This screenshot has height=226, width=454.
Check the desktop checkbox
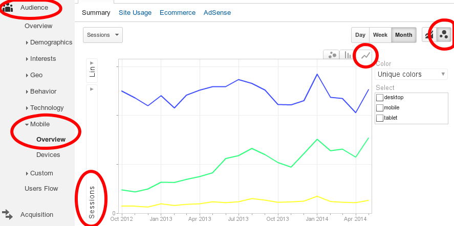(380, 98)
